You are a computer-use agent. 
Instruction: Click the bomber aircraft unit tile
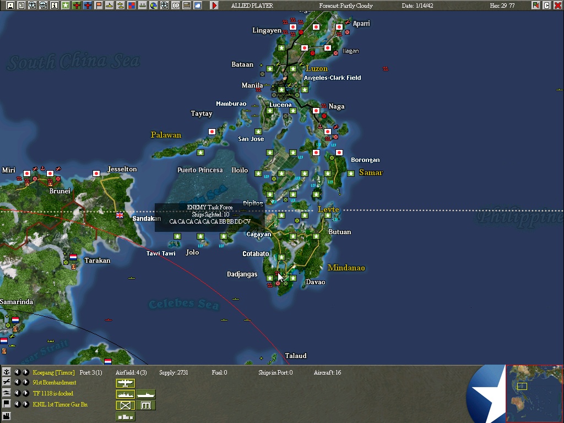pos(126,383)
